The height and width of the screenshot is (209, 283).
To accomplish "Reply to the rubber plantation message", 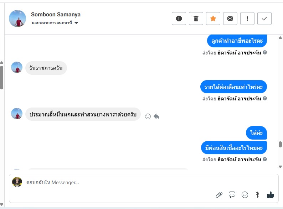I will click(157, 116).
